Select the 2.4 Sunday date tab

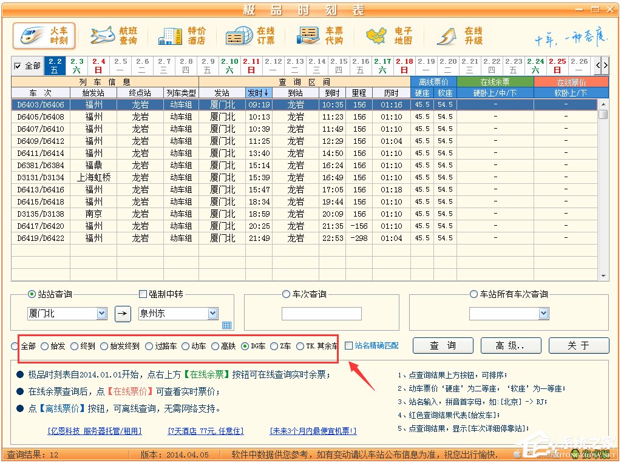[98, 66]
